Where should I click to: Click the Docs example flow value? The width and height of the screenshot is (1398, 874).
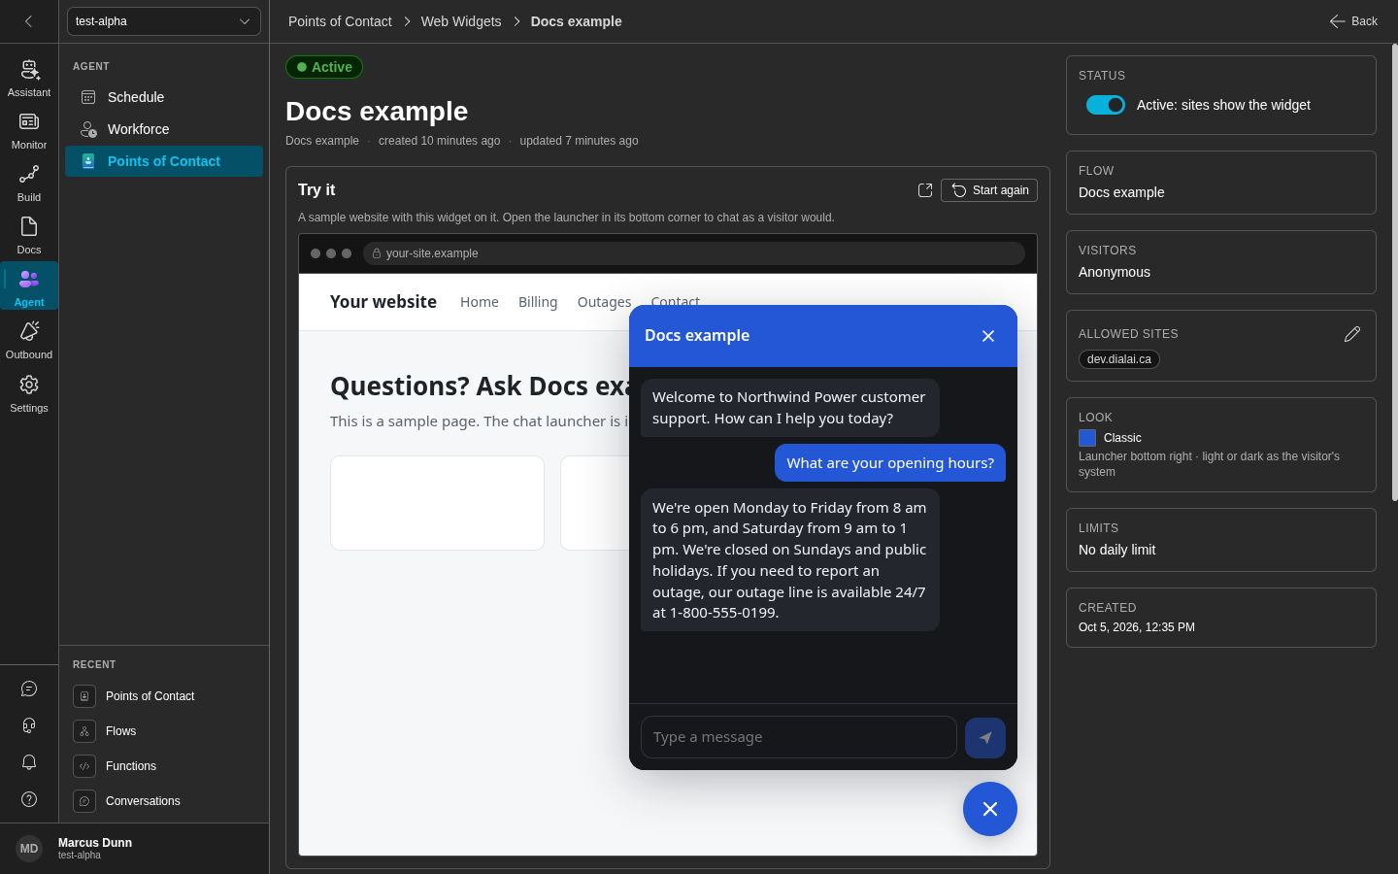pyautogui.click(x=1121, y=192)
